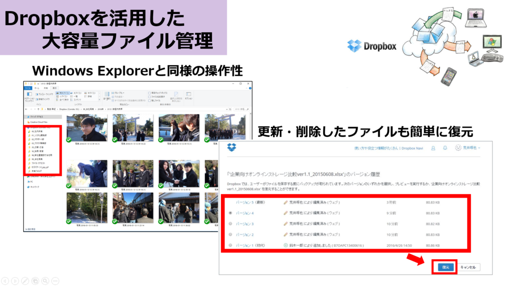Open the 01_システム開発部 folder in sidebar
508x286 pixels.
point(39,135)
